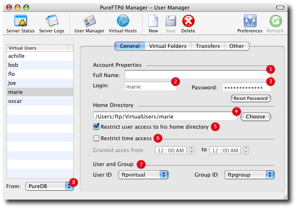Select user oscar in the list
This screenshot has height=209, width=297.
pos(40,101)
